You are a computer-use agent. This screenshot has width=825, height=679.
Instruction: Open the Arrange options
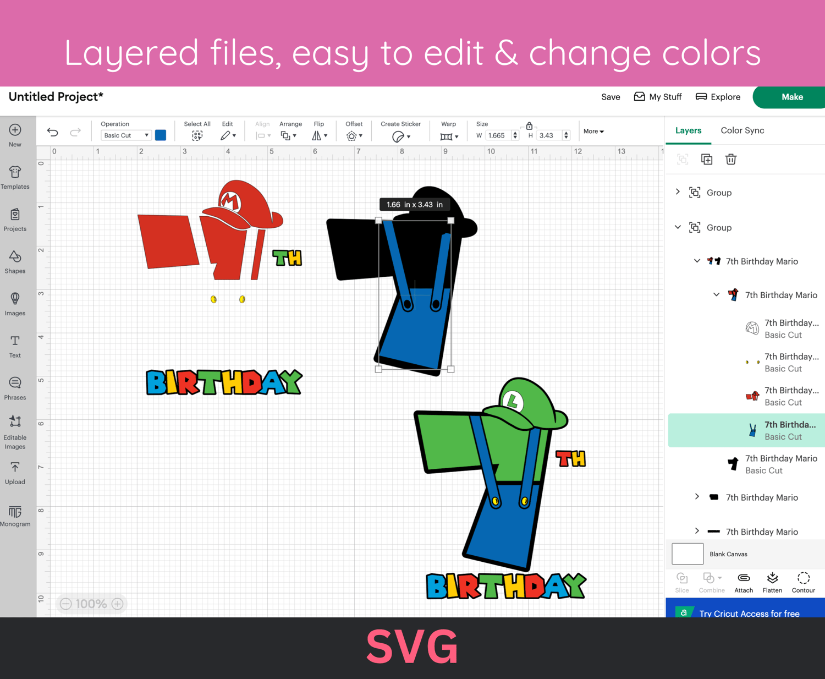(288, 135)
